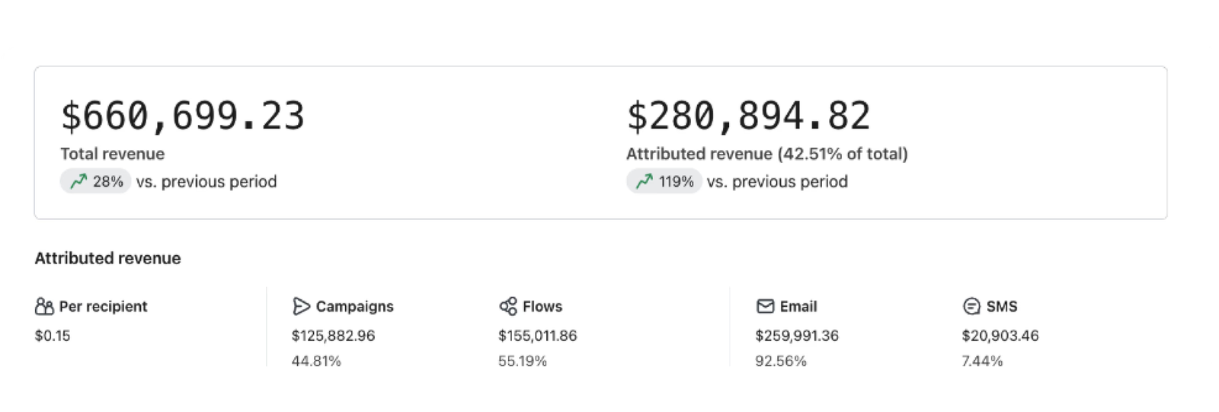Click the Total revenue label
The height and width of the screenshot is (412, 1219).
click(x=113, y=154)
